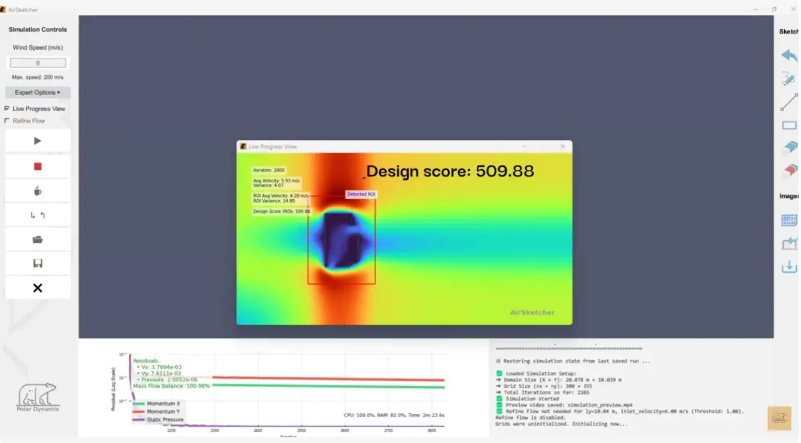801x443 pixels.
Task: Click the grid image icon under Images
Action: tap(788, 221)
